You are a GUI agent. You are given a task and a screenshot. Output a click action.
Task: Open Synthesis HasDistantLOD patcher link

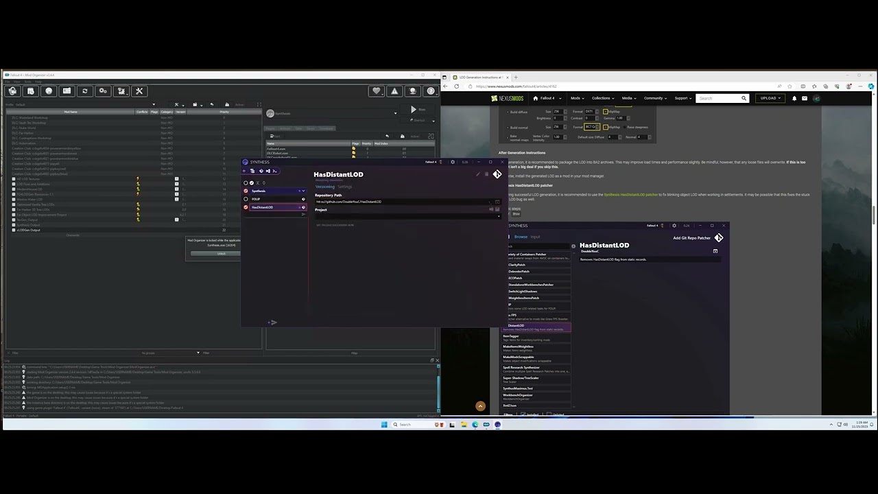[630, 195]
